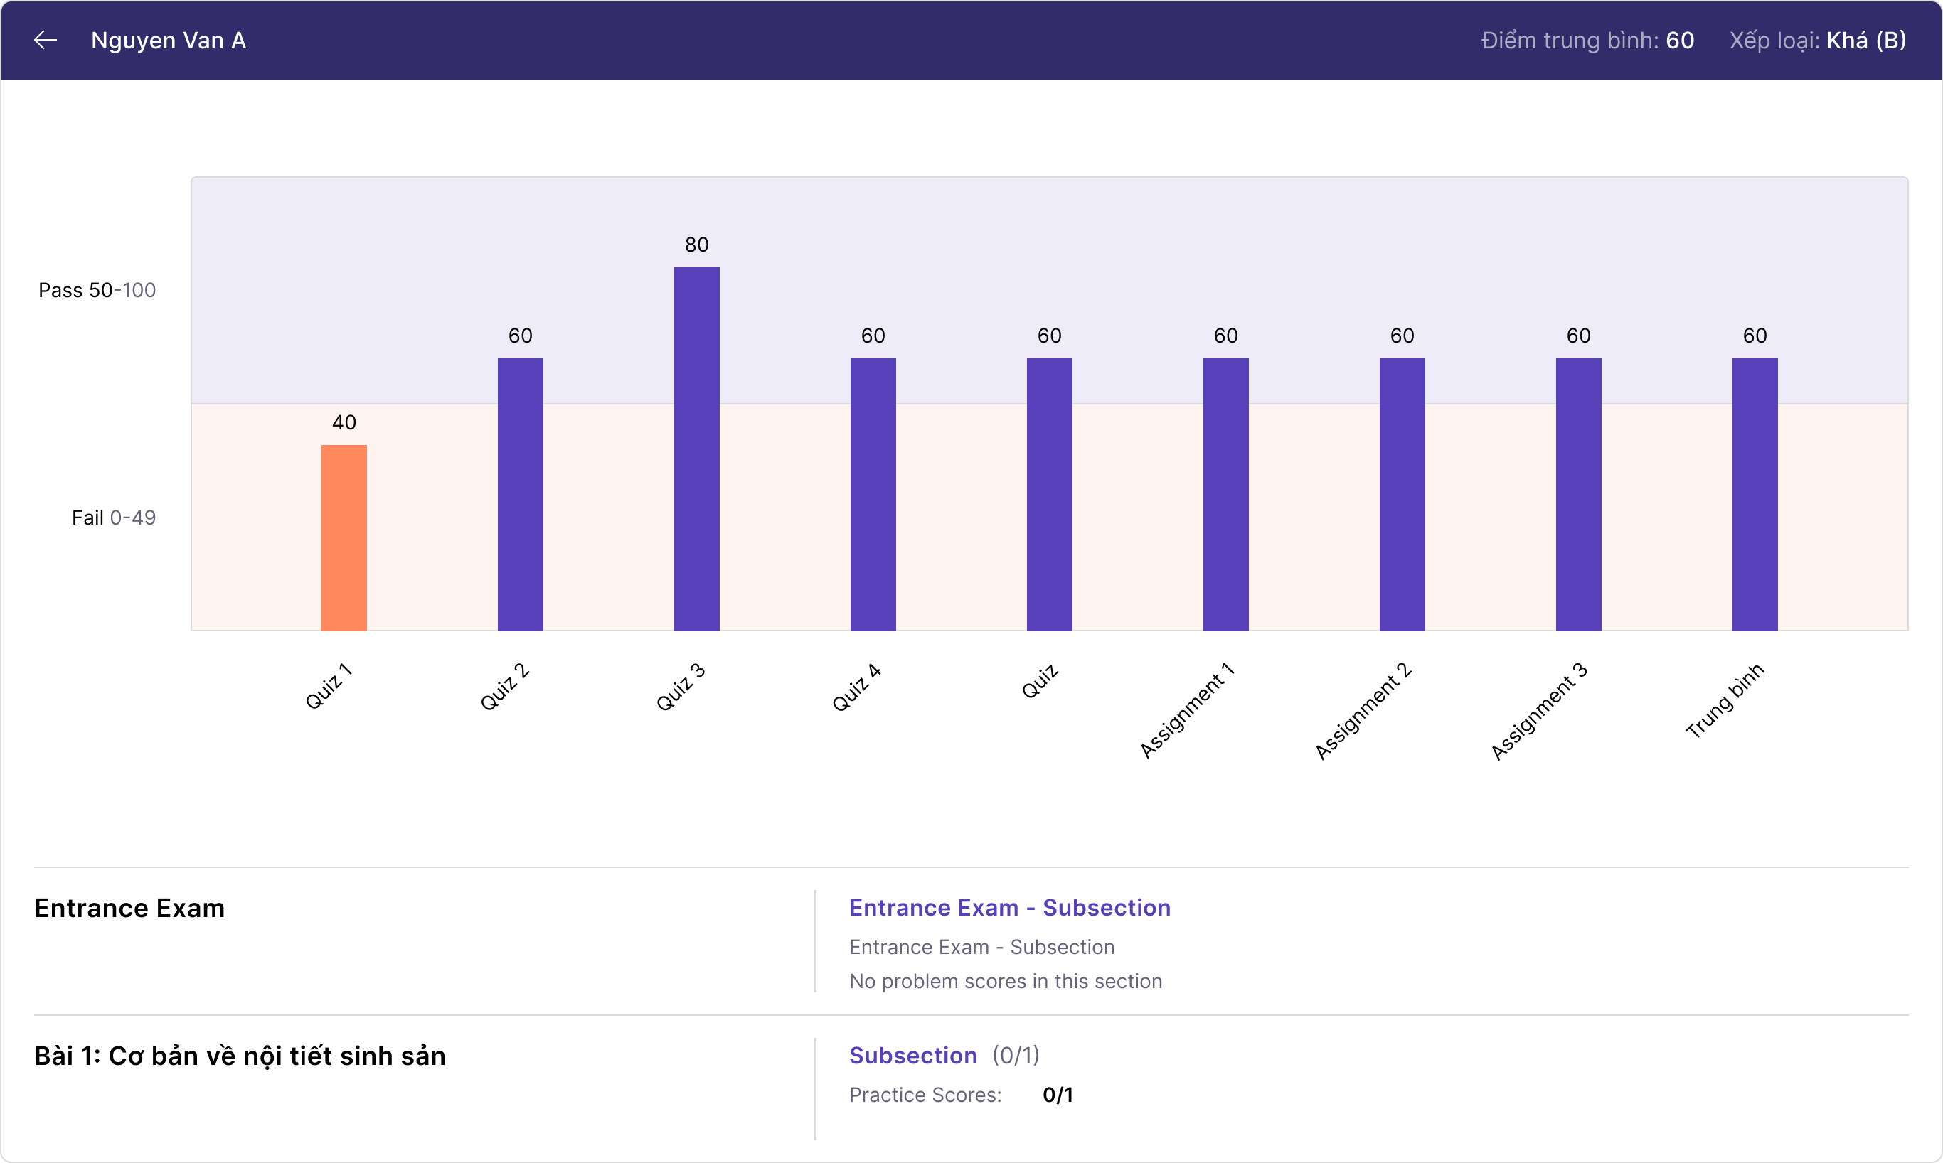This screenshot has width=1943, height=1163.
Task: Open the Subsection (0/1) link
Action: click(912, 1055)
